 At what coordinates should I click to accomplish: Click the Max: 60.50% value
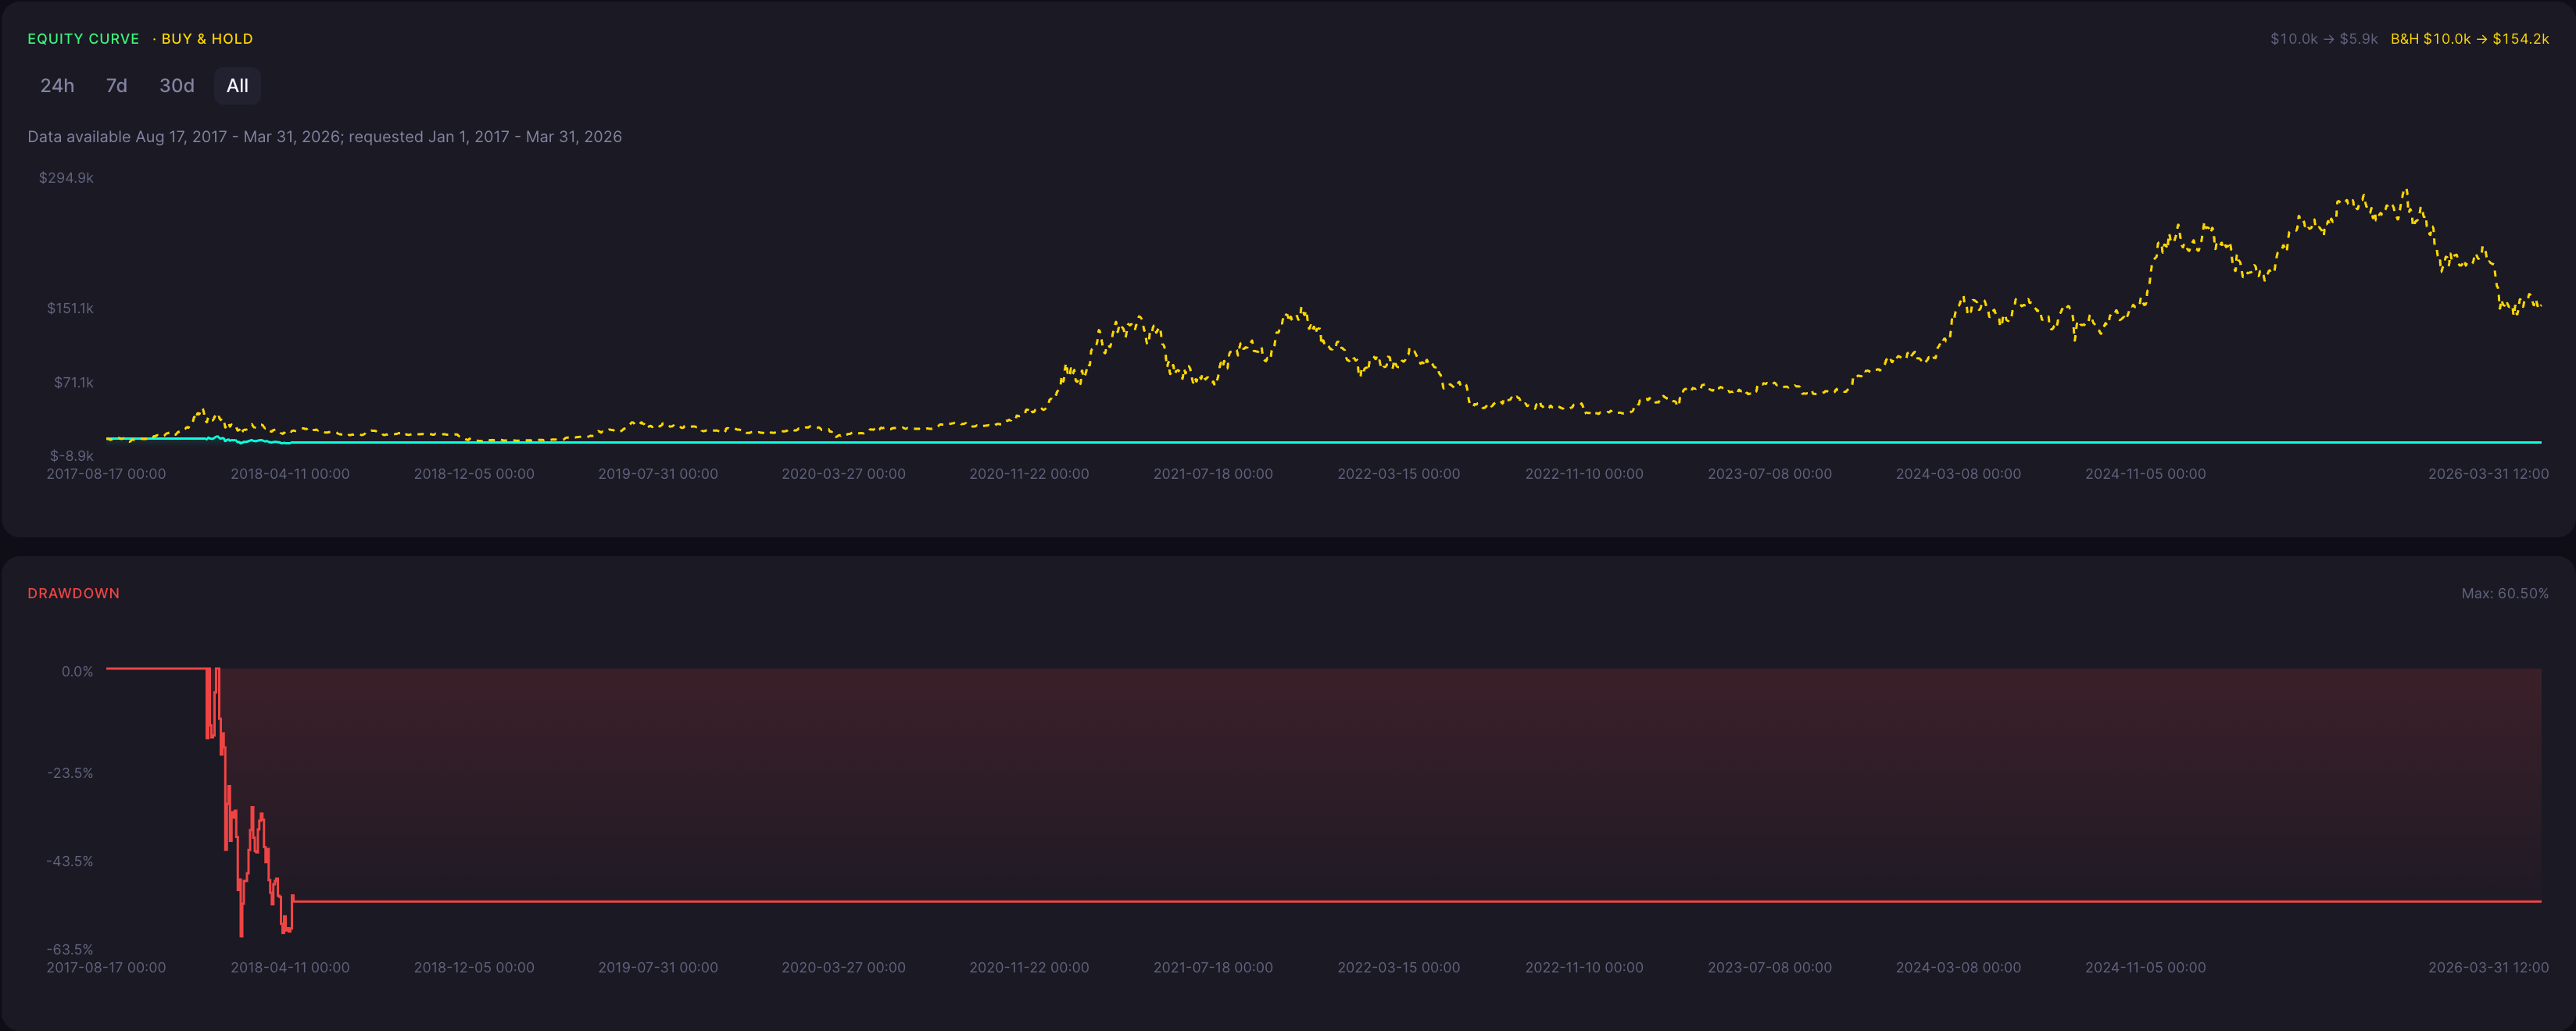pos(2504,594)
